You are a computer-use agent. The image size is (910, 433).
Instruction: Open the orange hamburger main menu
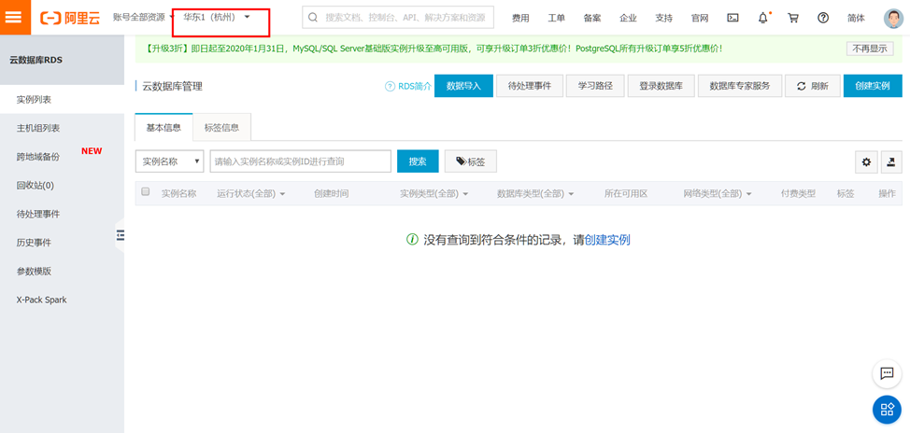(x=13, y=17)
